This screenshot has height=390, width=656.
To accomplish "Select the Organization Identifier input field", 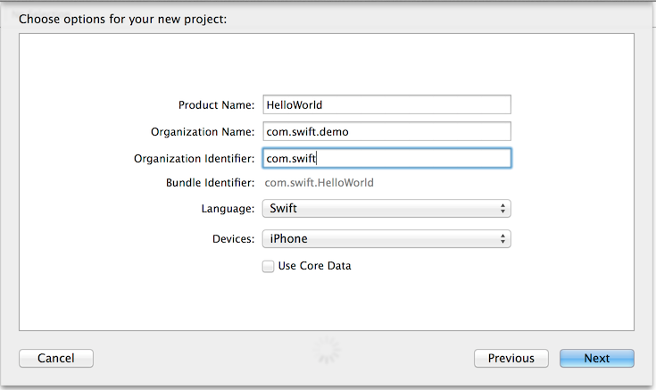I will [x=386, y=158].
